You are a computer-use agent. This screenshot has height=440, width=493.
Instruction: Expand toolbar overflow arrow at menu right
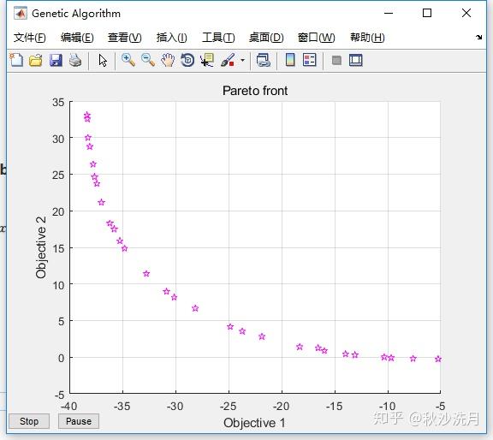[x=478, y=37]
